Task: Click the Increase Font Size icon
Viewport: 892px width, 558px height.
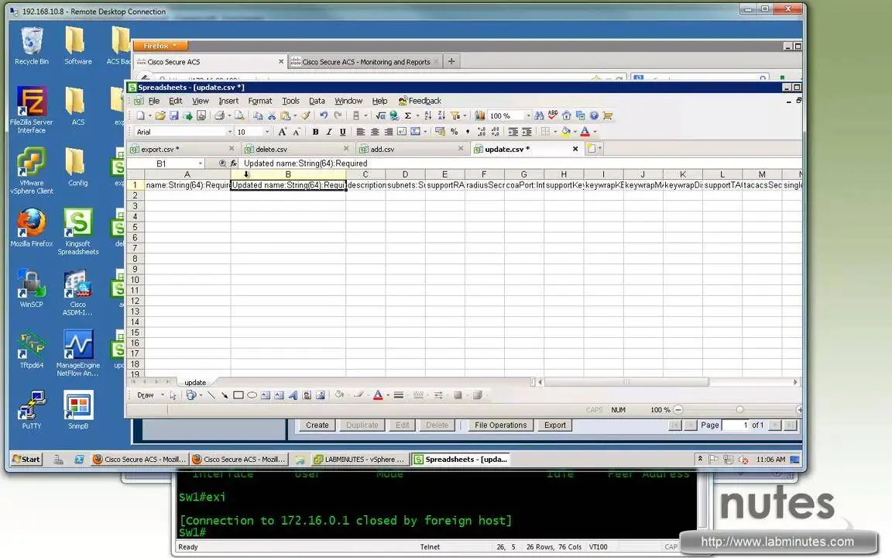Action: pyautogui.click(x=282, y=132)
